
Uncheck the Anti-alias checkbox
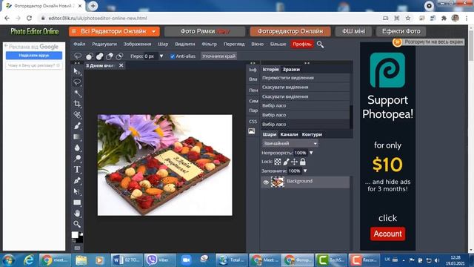click(173, 56)
